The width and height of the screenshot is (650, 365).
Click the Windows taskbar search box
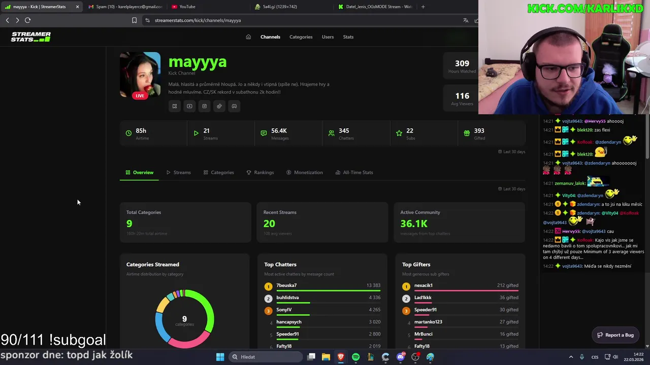click(265, 357)
